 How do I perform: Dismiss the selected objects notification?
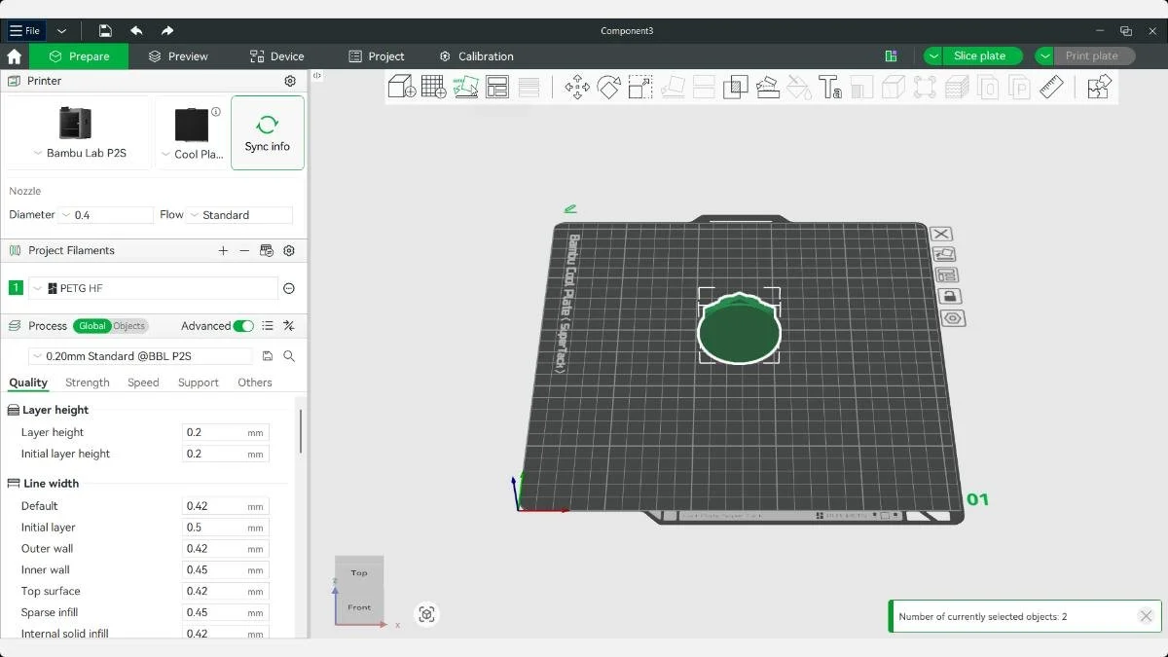[1146, 616]
